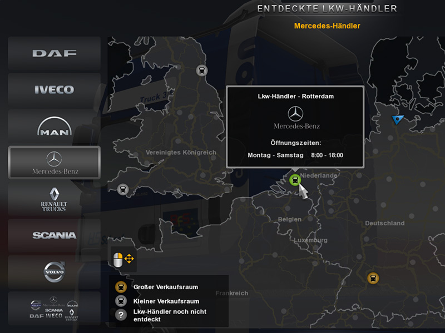Click the 'Deutschland' map label
Screen dimensions: 445x333
(x=384, y=223)
